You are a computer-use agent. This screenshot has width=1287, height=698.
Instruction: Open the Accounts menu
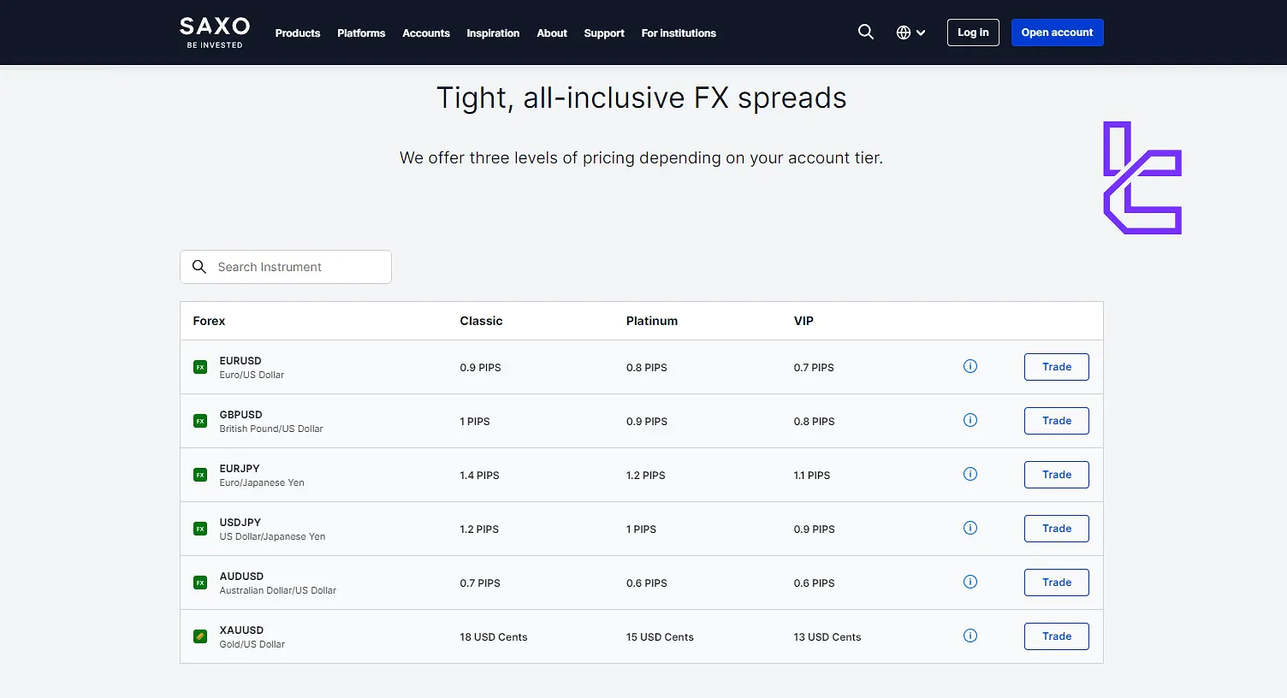tap(426, 33)
